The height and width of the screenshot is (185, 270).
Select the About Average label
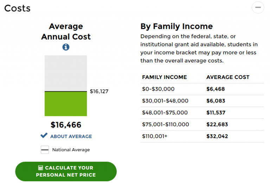[x=71, y=136]
